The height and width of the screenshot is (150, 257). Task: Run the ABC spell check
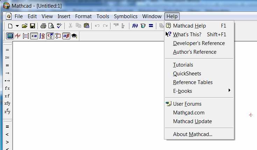[59, 26]
